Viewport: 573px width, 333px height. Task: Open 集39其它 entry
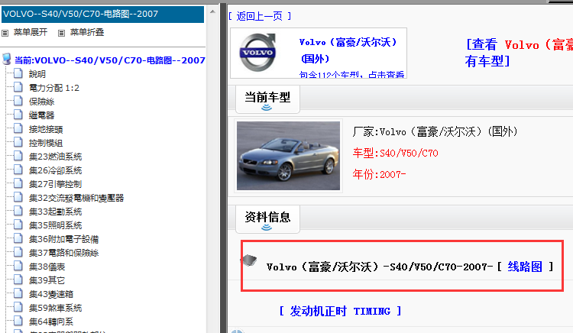coord(47,280)
